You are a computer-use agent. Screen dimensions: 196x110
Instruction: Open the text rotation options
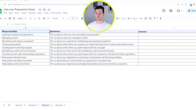[x=135, y=18]
